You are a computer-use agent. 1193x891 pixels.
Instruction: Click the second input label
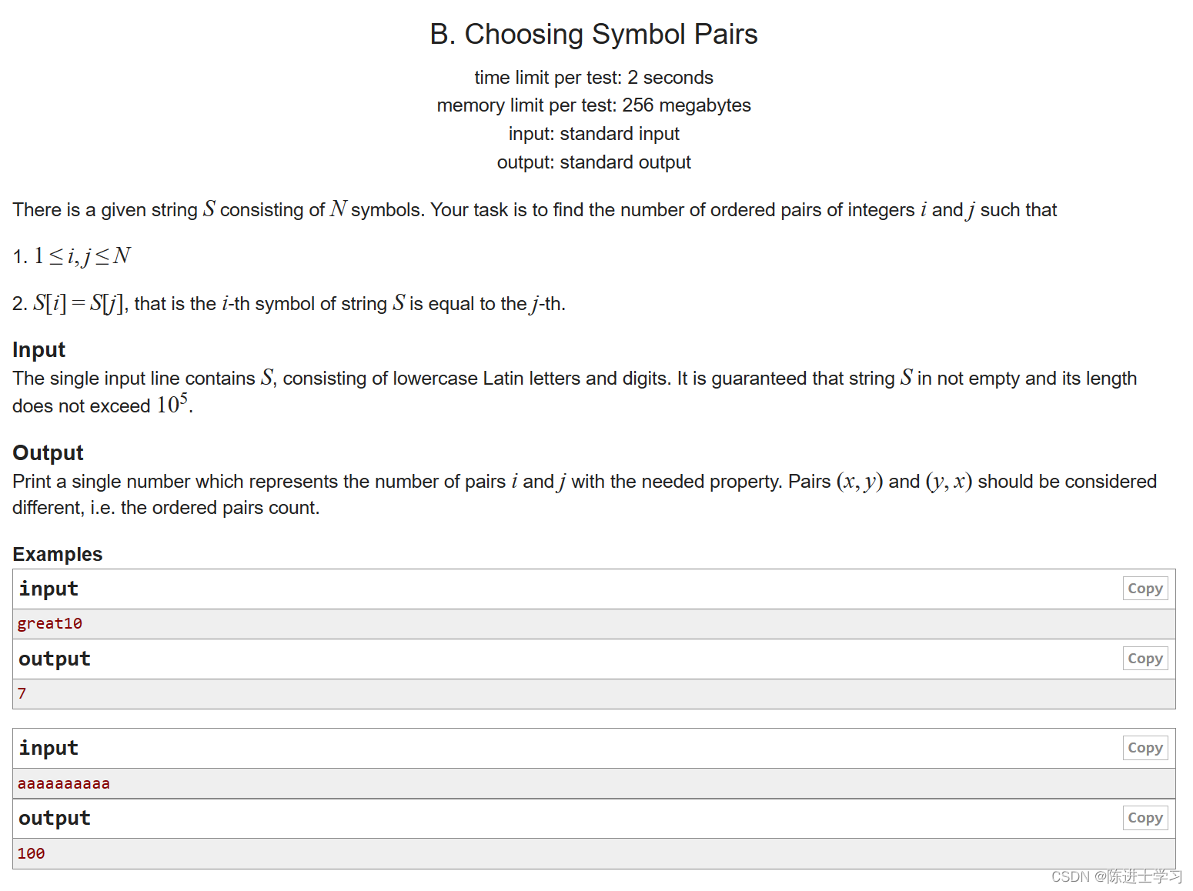(x=48, y=748)
